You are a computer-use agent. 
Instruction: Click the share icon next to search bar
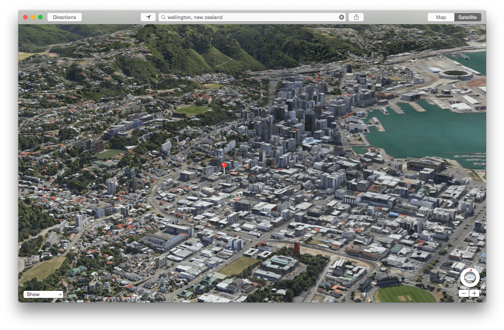click(x=356, y=17)
